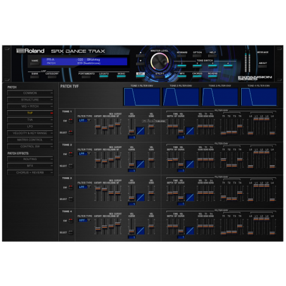The image size is (286, 286).
Task: Open Tone 3 Filter Type dropdown
Action: 84,187
